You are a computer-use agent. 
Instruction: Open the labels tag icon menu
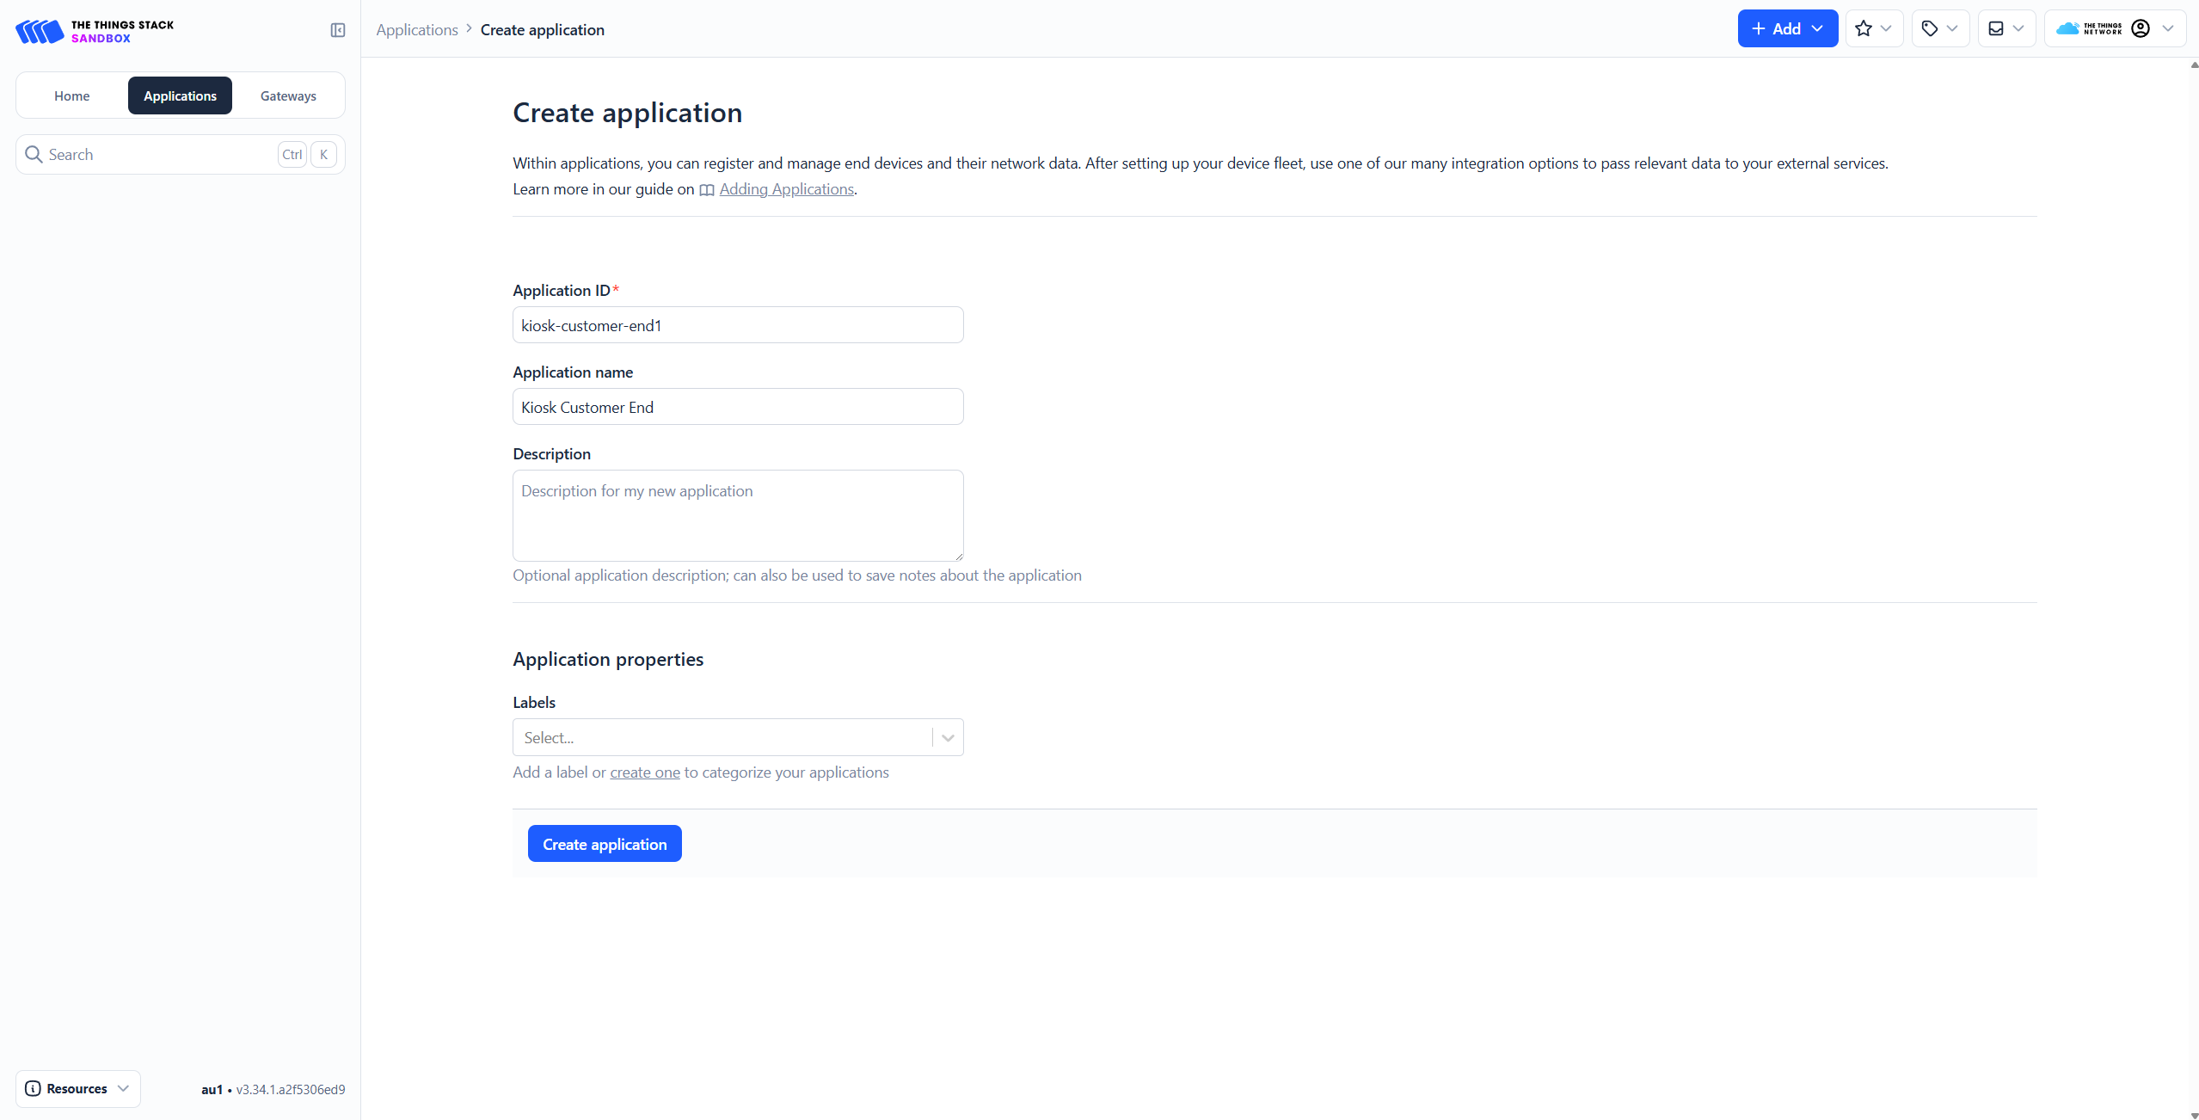1939,28
